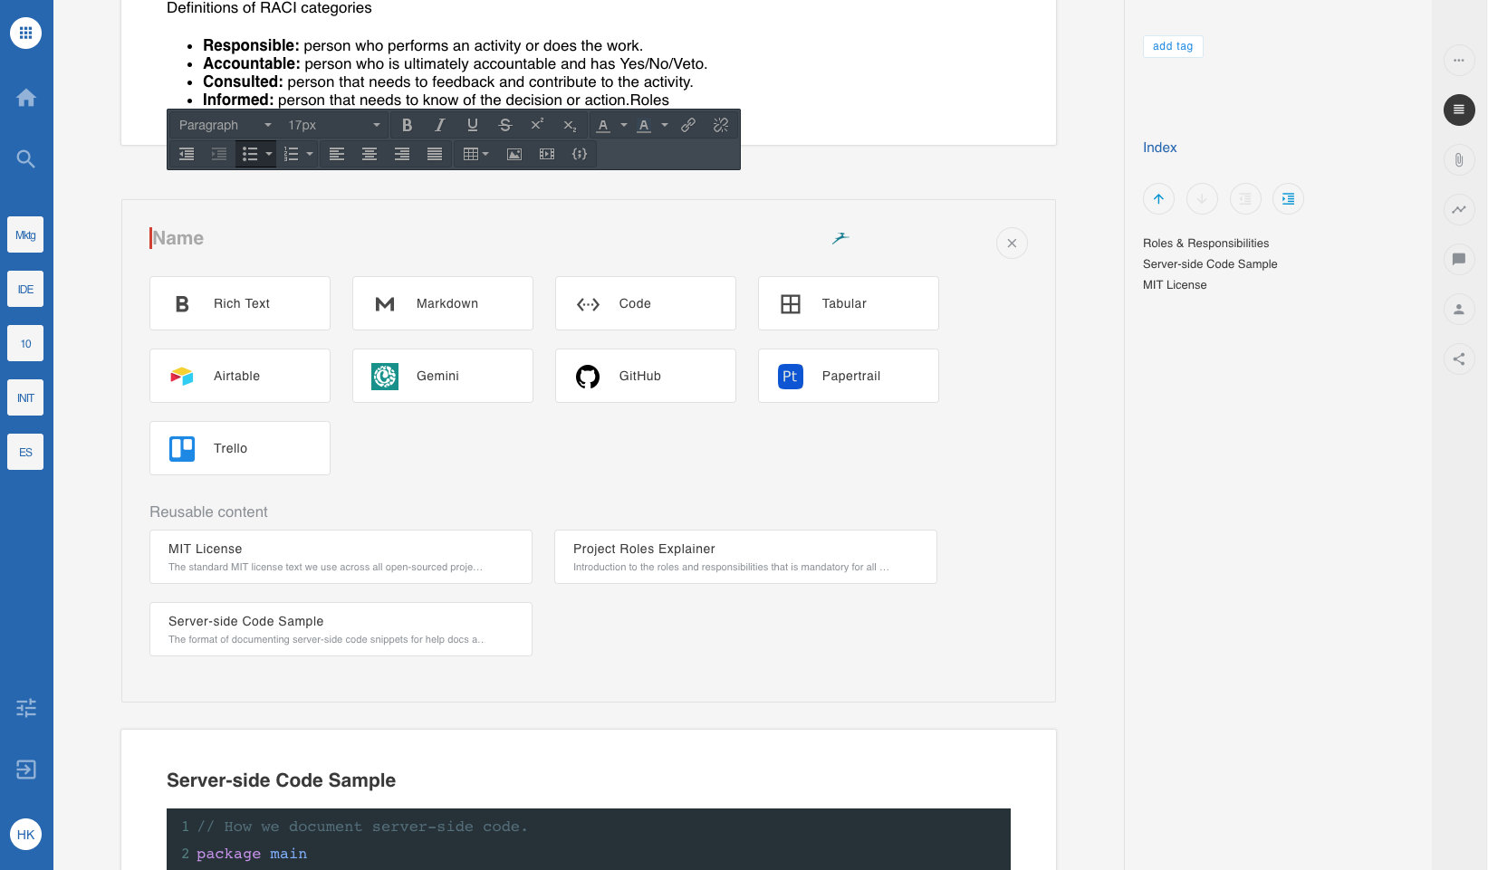
Task: Choose the Gemini section type
Action: [x=443, y=376]
